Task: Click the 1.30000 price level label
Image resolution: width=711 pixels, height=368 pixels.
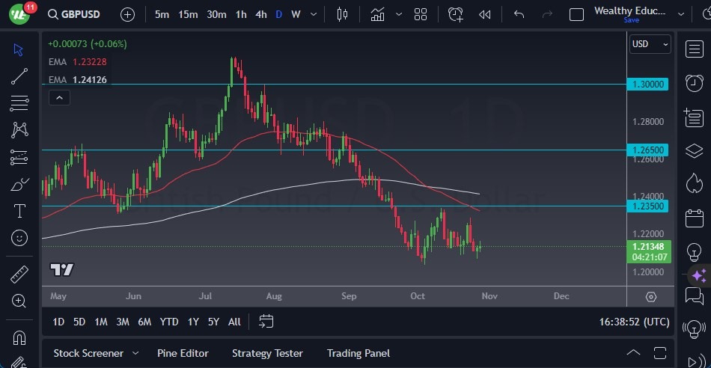Action: [x=647, y=85]
